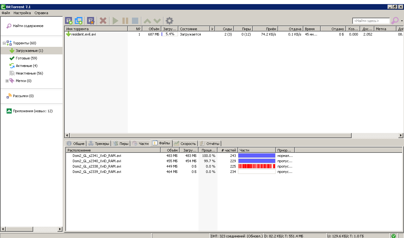Select Метки (0) in sidebar

pos(24,81)
